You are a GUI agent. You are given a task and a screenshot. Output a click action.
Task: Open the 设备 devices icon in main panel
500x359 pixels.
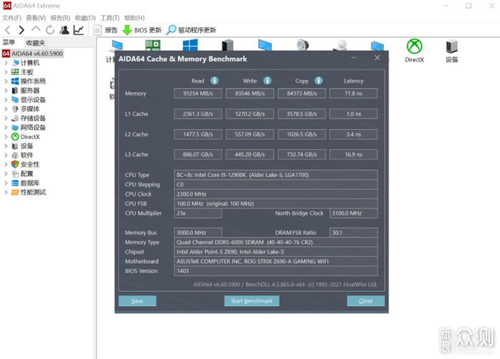click(x=451, y=51)
